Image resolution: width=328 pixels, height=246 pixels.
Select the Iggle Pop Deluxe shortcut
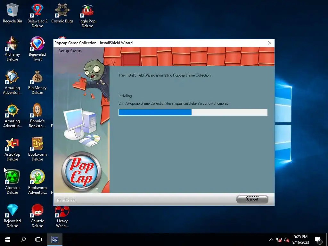(87, 16)
